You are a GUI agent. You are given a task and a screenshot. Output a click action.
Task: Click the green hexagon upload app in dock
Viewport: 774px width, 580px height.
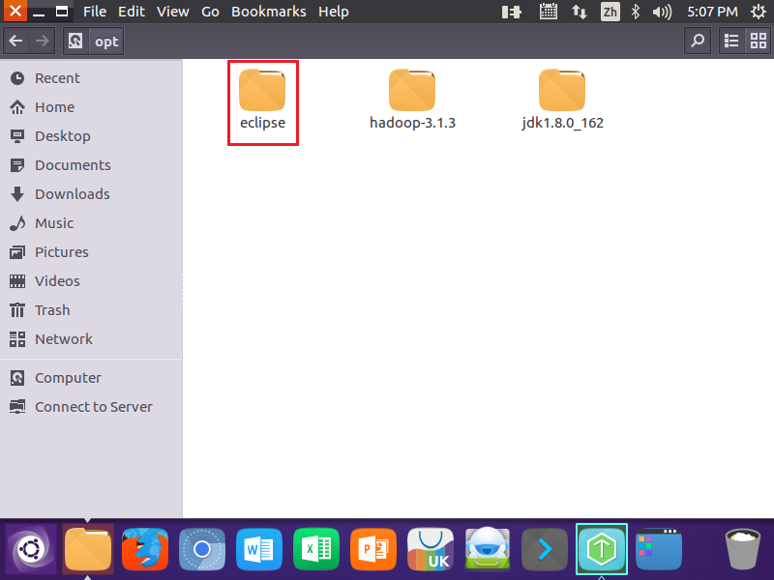[602, 549]
